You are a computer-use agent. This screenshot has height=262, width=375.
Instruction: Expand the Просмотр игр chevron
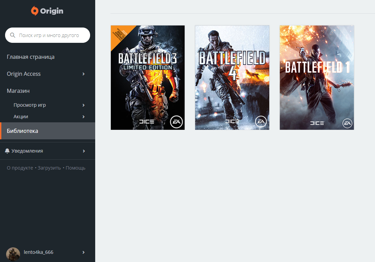coord(84,105)
